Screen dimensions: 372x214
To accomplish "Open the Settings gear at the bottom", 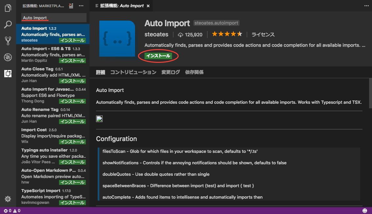I will [8, 199].
